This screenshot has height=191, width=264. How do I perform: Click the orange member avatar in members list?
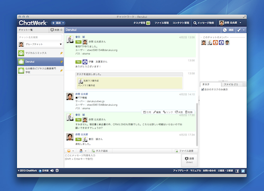215,42
